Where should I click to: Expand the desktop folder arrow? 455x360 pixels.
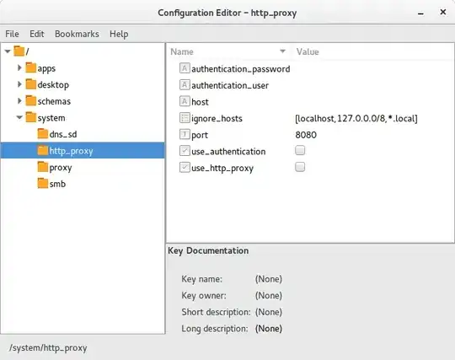point(19,84)
